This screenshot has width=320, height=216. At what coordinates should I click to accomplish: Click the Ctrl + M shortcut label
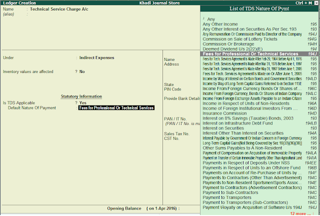tap(303, 3)
